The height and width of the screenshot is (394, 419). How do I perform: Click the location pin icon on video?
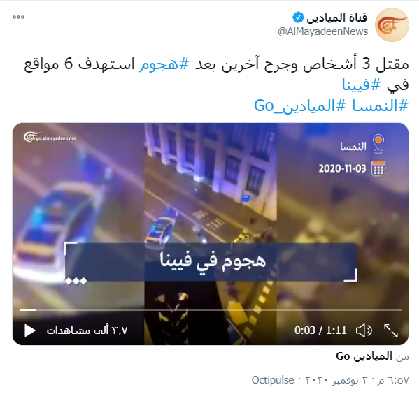click(x=378, y=144)
